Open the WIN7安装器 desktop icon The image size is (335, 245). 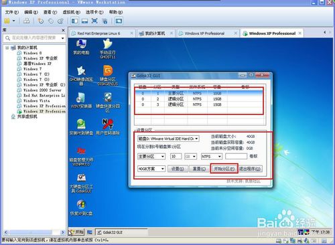[81, 100]
